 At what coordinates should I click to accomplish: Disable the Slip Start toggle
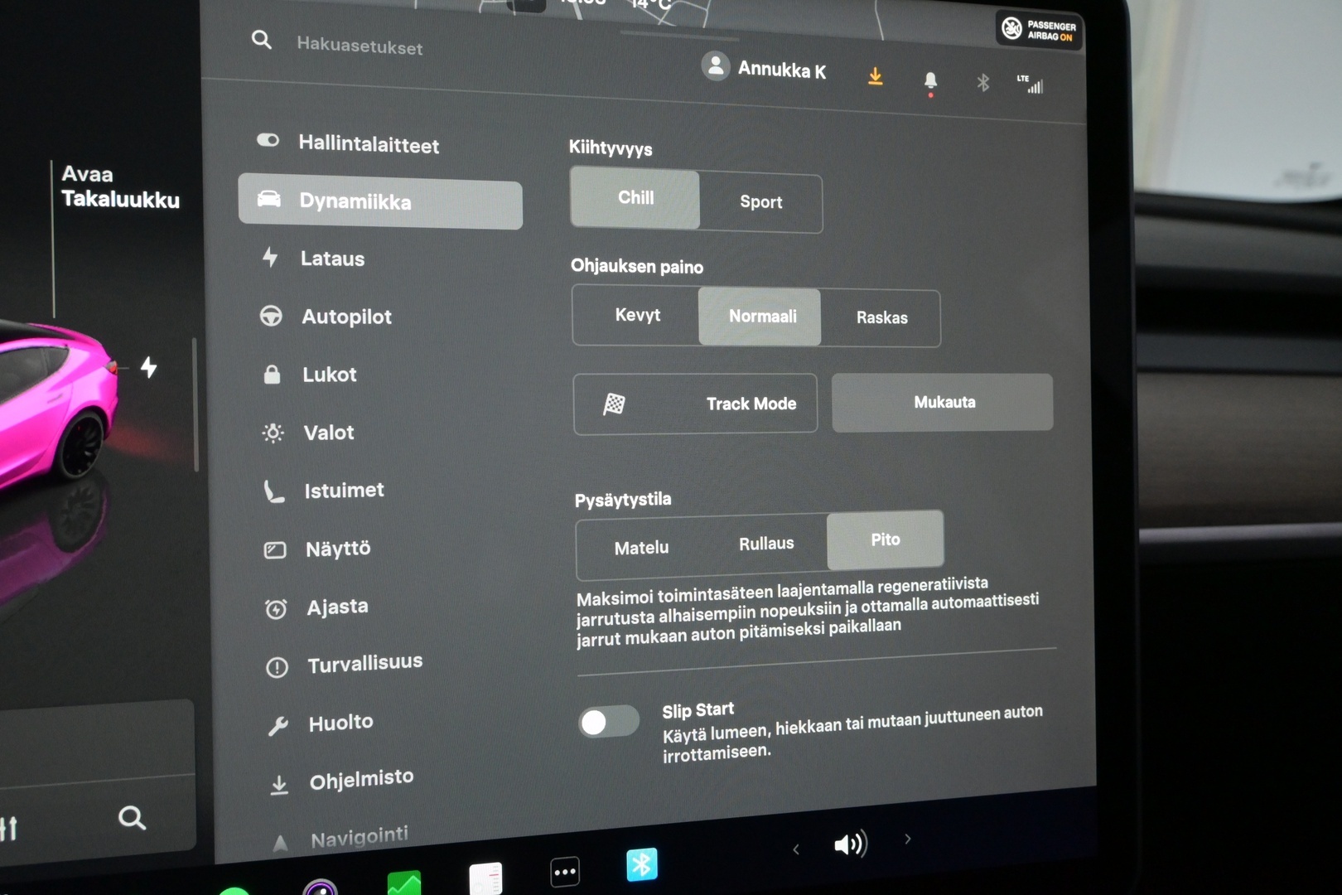click(609, 723)
